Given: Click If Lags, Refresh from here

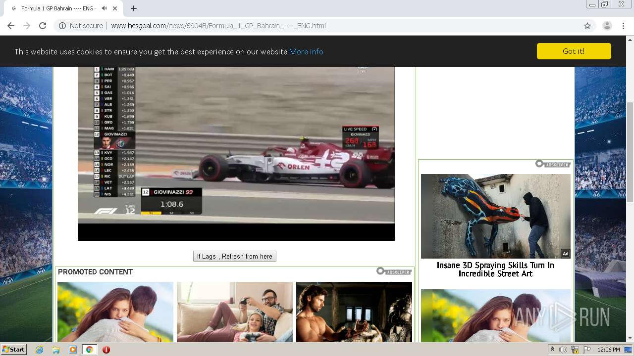Looking at the screenshot, I should [x=235, y=256].
